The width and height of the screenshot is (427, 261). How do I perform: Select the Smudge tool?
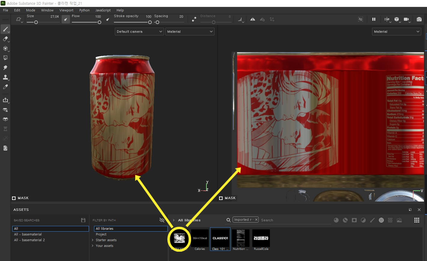[5, 68]
